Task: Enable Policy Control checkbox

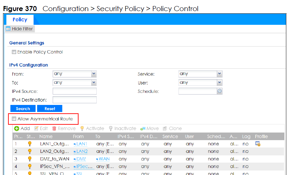Action: tap(14, 52)
